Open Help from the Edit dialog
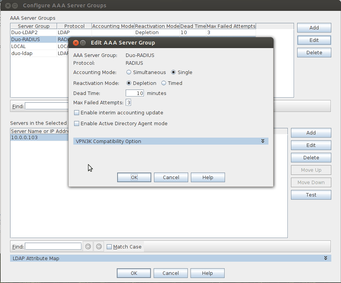 click(x=208, y=177)
